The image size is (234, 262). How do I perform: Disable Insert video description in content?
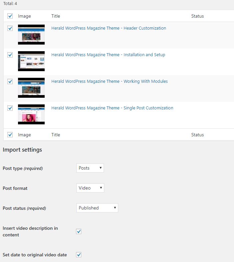pyautogui.click(x=79, y=231)
